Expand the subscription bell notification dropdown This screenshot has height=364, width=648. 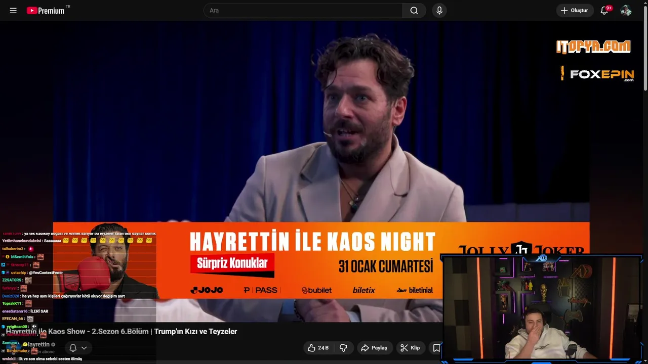[x=78, y=348]
